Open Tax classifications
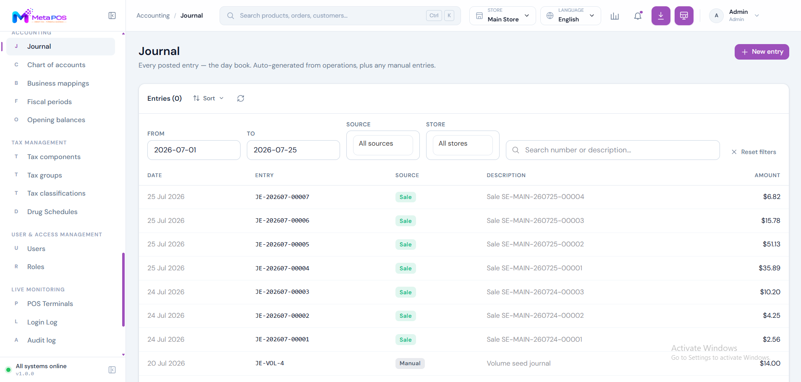Image resolution: width=801 pixels, height=382 pixels. coord(60,194)
